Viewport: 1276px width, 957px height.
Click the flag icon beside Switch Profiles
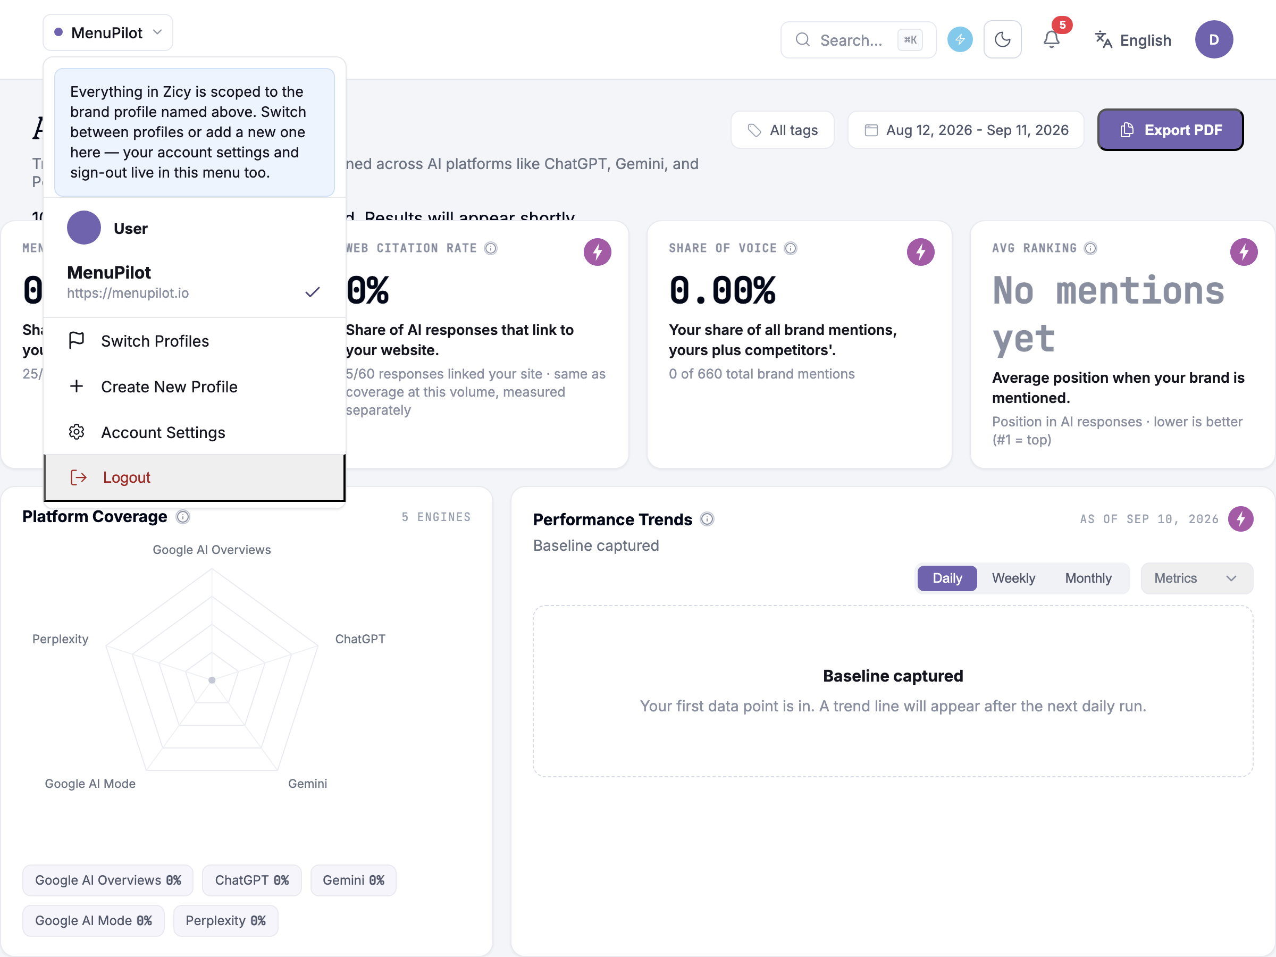[76, 340]
